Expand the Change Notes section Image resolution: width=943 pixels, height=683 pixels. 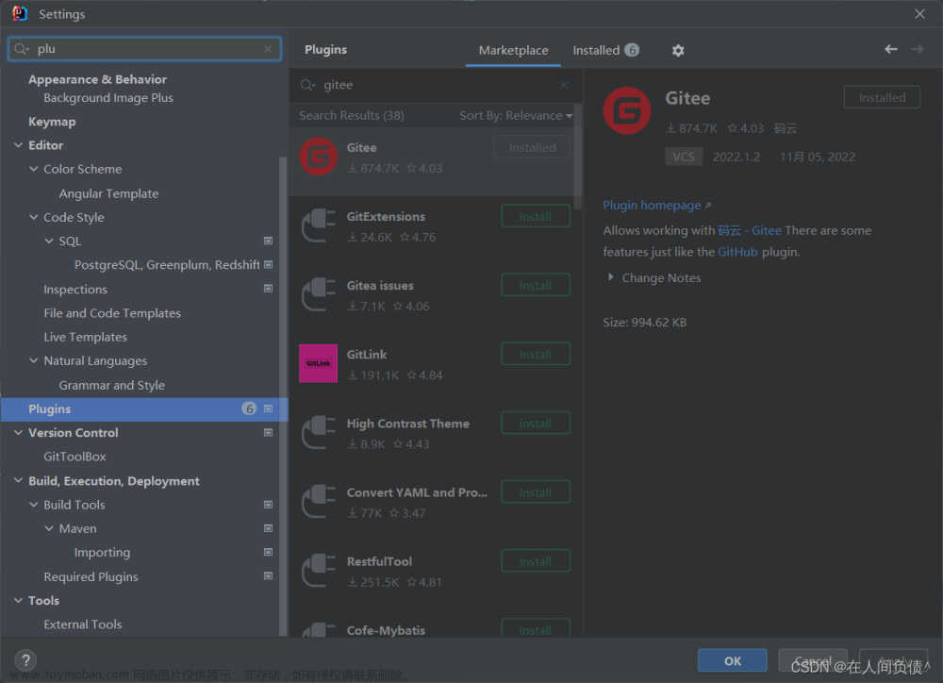tap(611, 277)
